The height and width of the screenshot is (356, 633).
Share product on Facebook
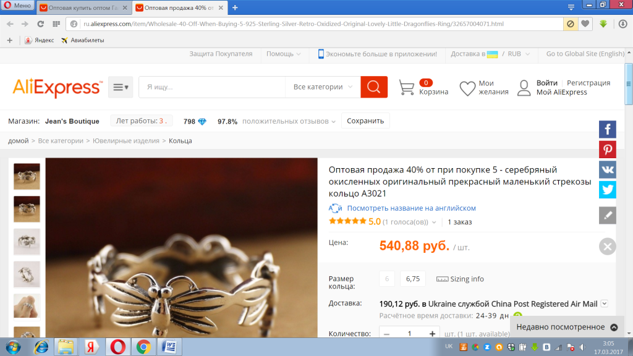[608, 129]
